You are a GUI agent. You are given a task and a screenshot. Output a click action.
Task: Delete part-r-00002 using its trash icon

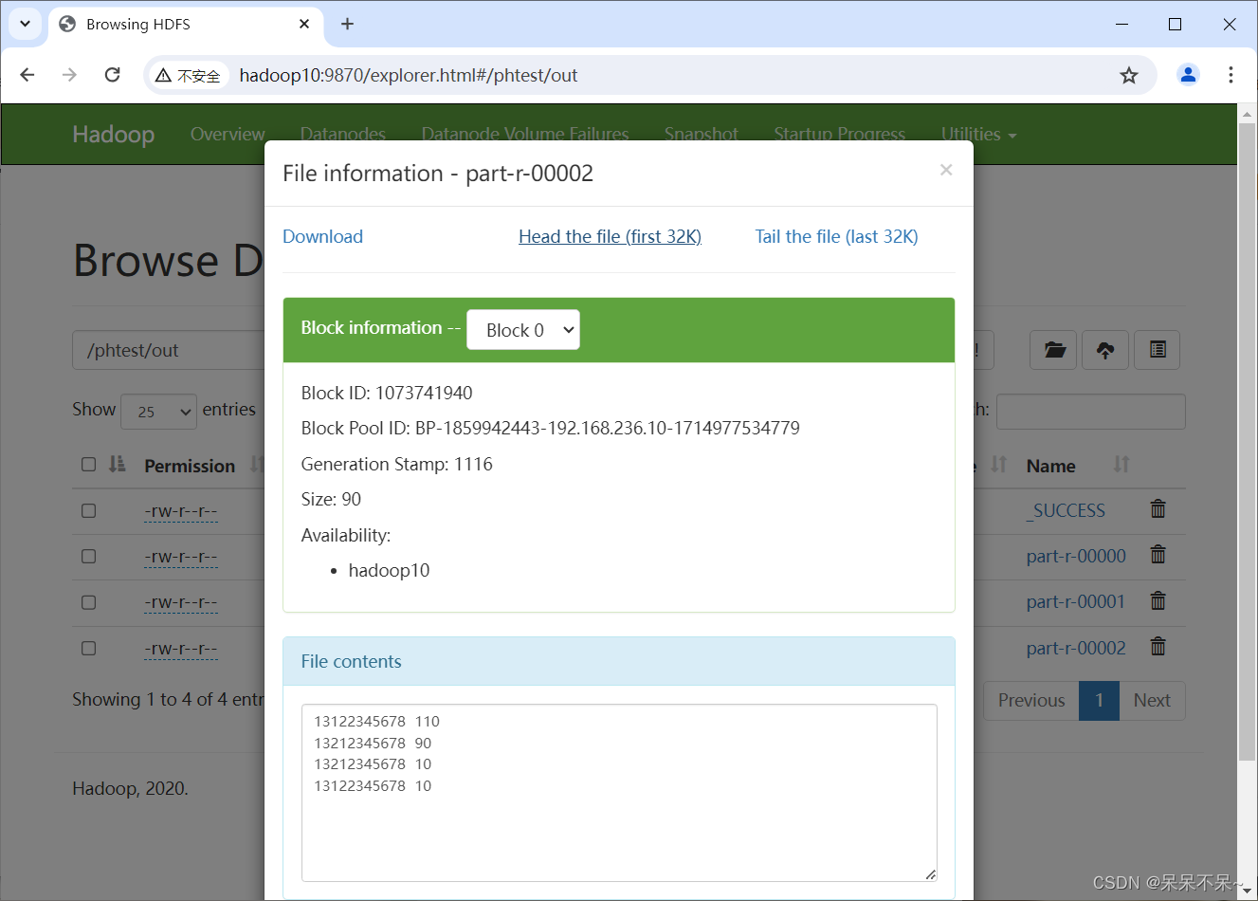tap(1158, 647)
